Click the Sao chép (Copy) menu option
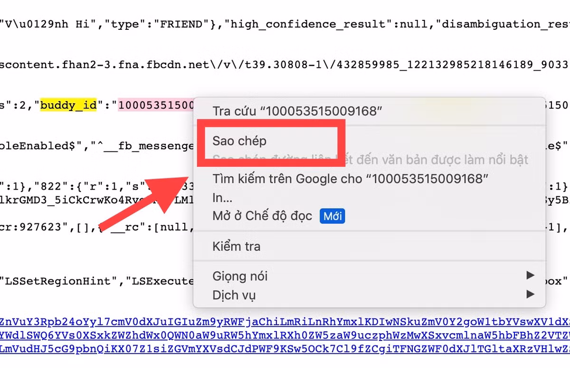This screenshot has height=368, width=570. (x=239, y=141)
